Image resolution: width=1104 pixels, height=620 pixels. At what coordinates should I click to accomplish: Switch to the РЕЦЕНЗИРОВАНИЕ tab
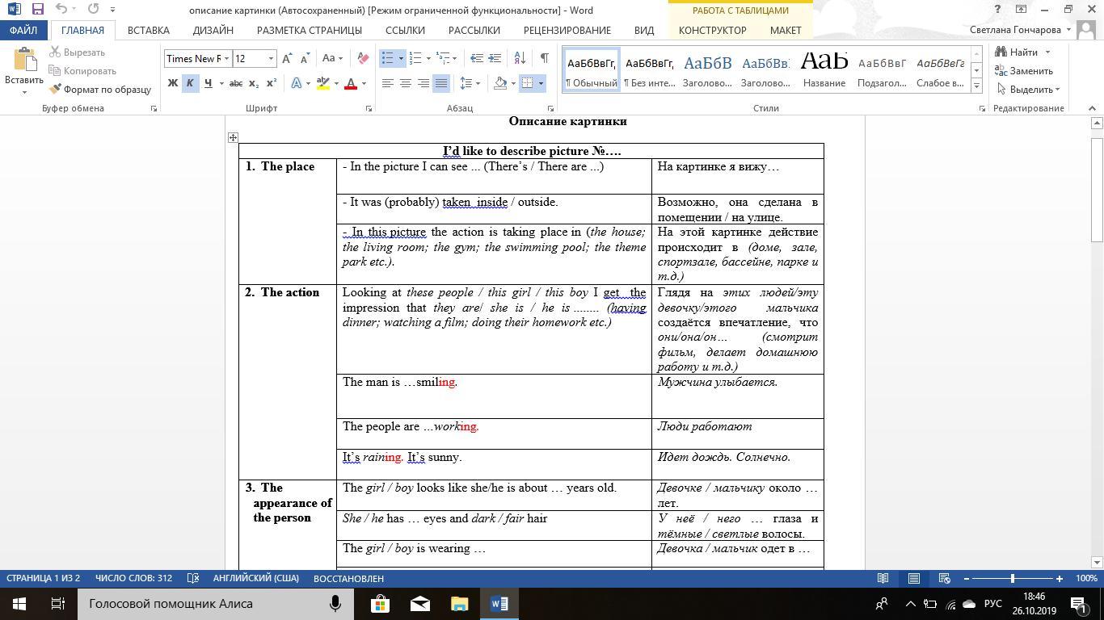point(567,30)
